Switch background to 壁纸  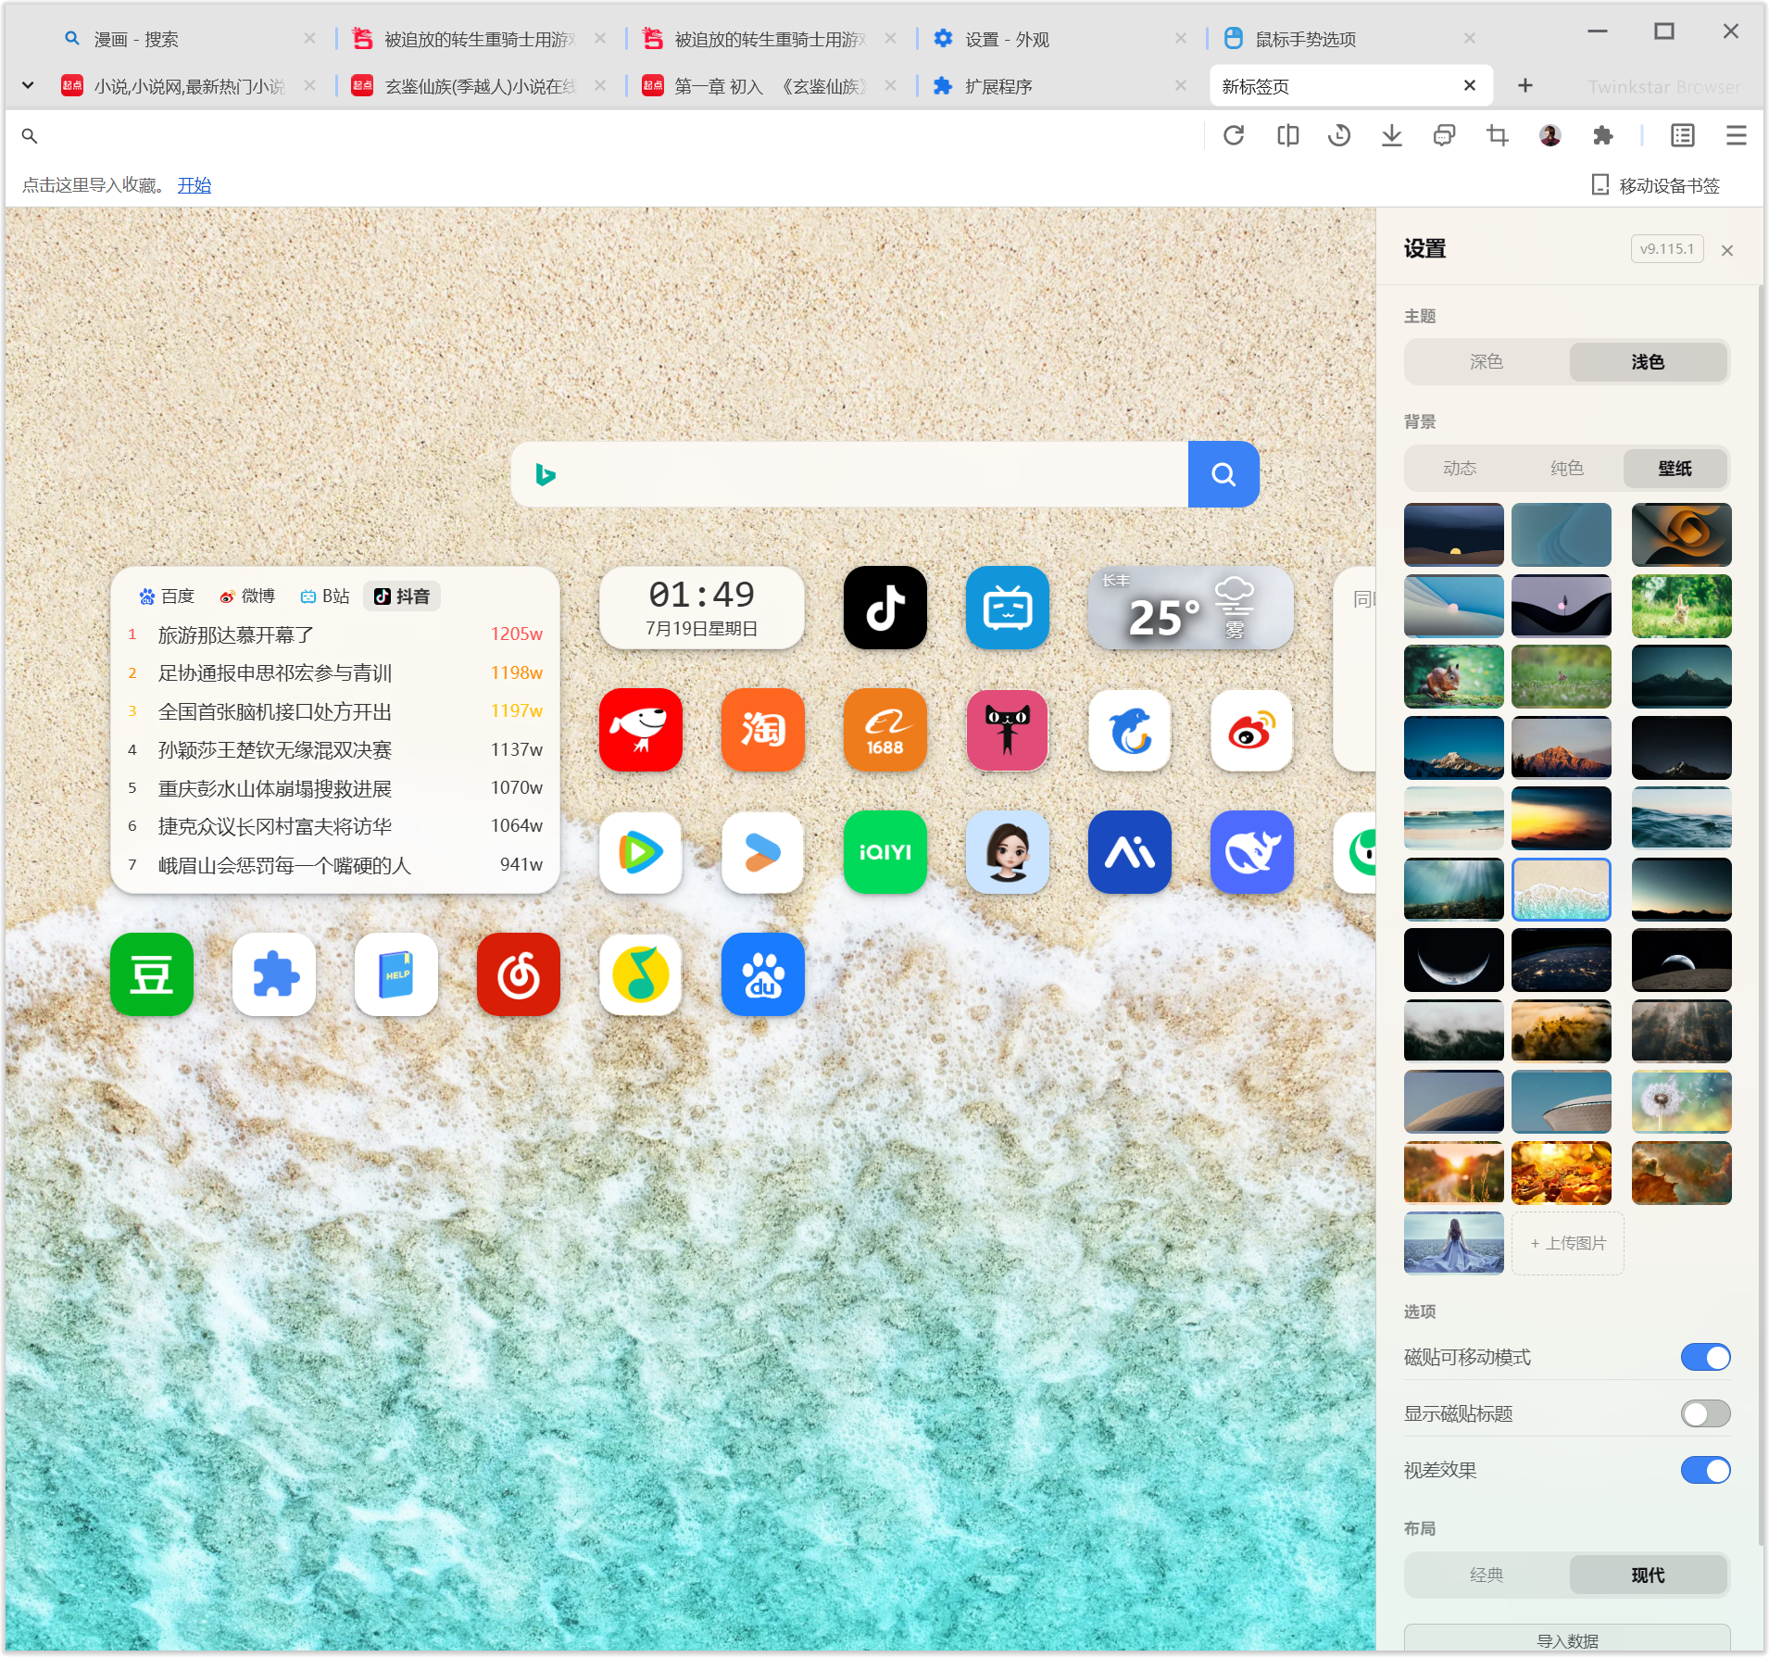pyautogui.click(x=1675, y=469)
